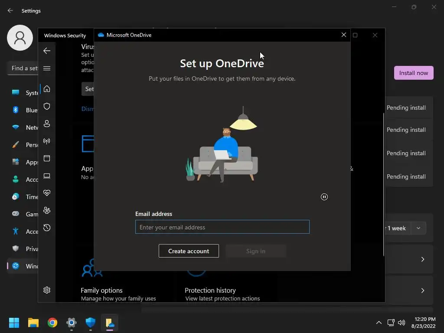The width and height of the screenshot is (444, 333).
Task: Select Windows Update in Settings sidebar
Action: (23, 266)
